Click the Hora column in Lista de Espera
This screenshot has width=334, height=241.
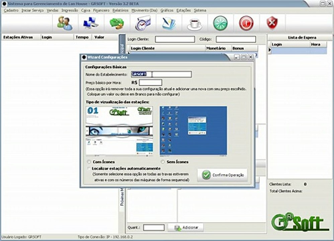coord(318,45)
